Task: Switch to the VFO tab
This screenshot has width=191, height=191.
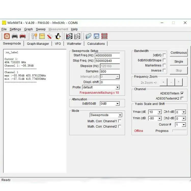Action: (58, 44)
